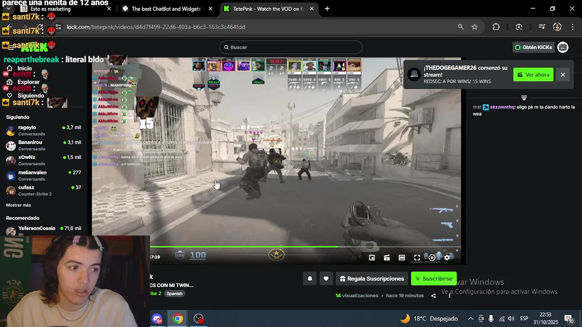Toggle autoplay control in the player
582x327 pixels.
coord(432,258)
